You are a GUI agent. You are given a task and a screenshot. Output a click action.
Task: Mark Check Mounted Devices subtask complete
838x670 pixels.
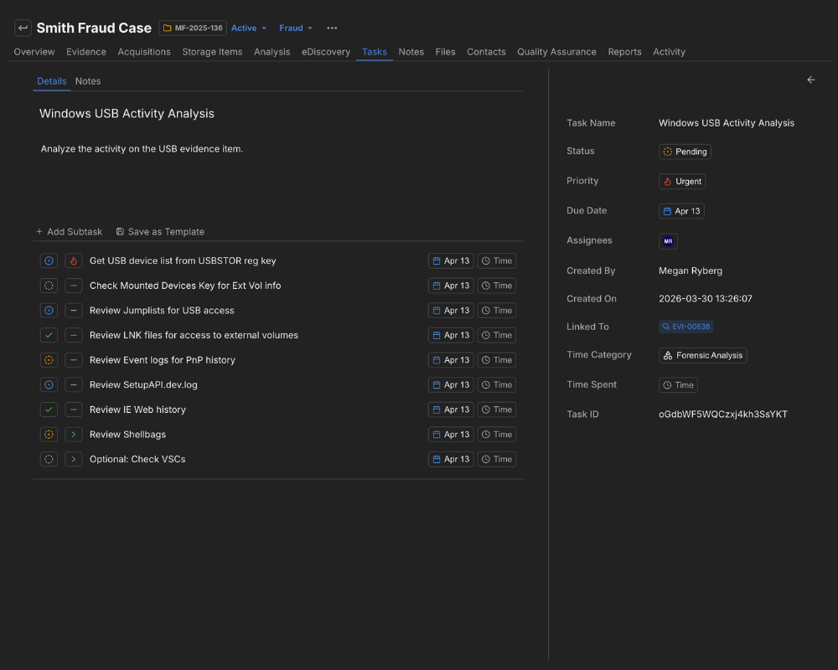click(x=49, y=286)
